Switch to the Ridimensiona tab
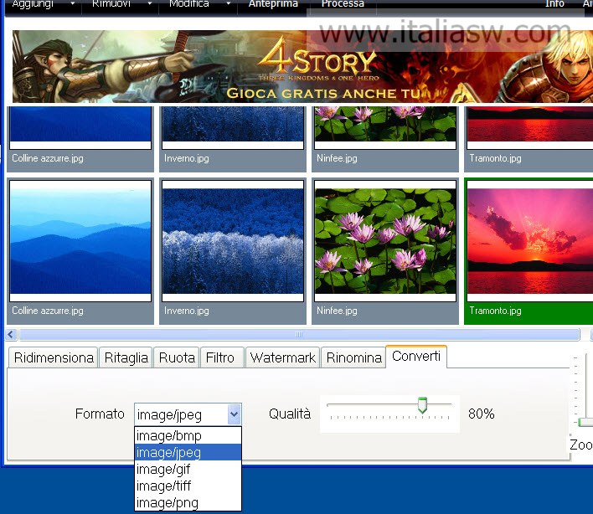 coord(54,357)
